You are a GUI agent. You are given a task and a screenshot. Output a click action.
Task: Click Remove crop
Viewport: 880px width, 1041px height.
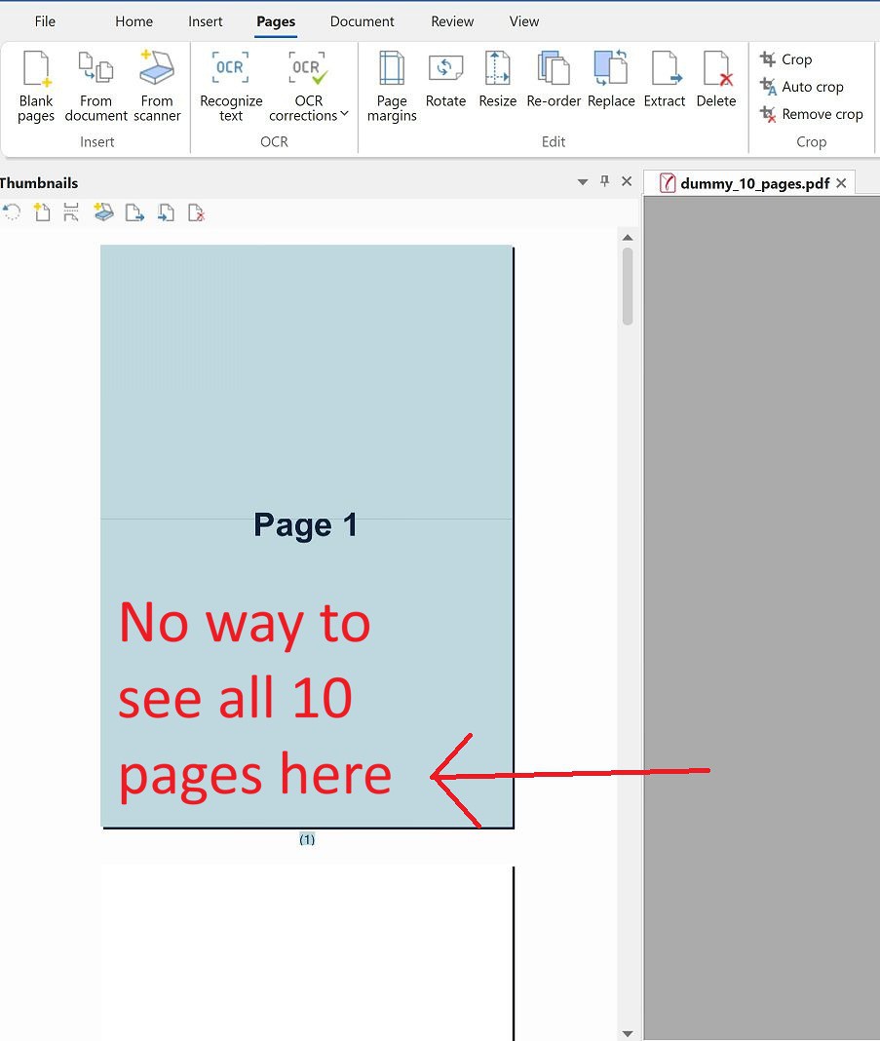coord(811,114)
